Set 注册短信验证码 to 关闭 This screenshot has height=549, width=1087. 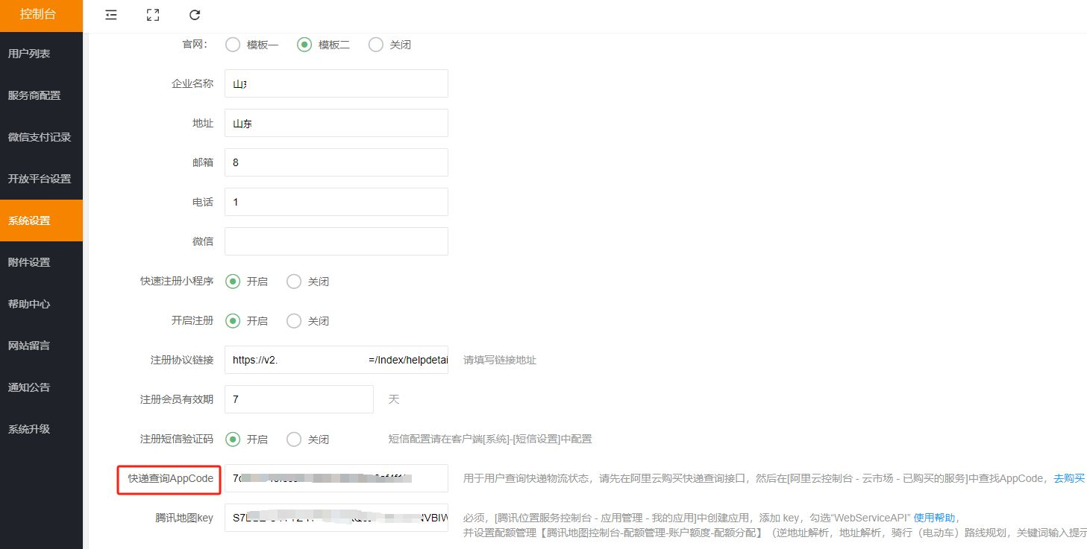pyautogui.click(x=294, y=439)
